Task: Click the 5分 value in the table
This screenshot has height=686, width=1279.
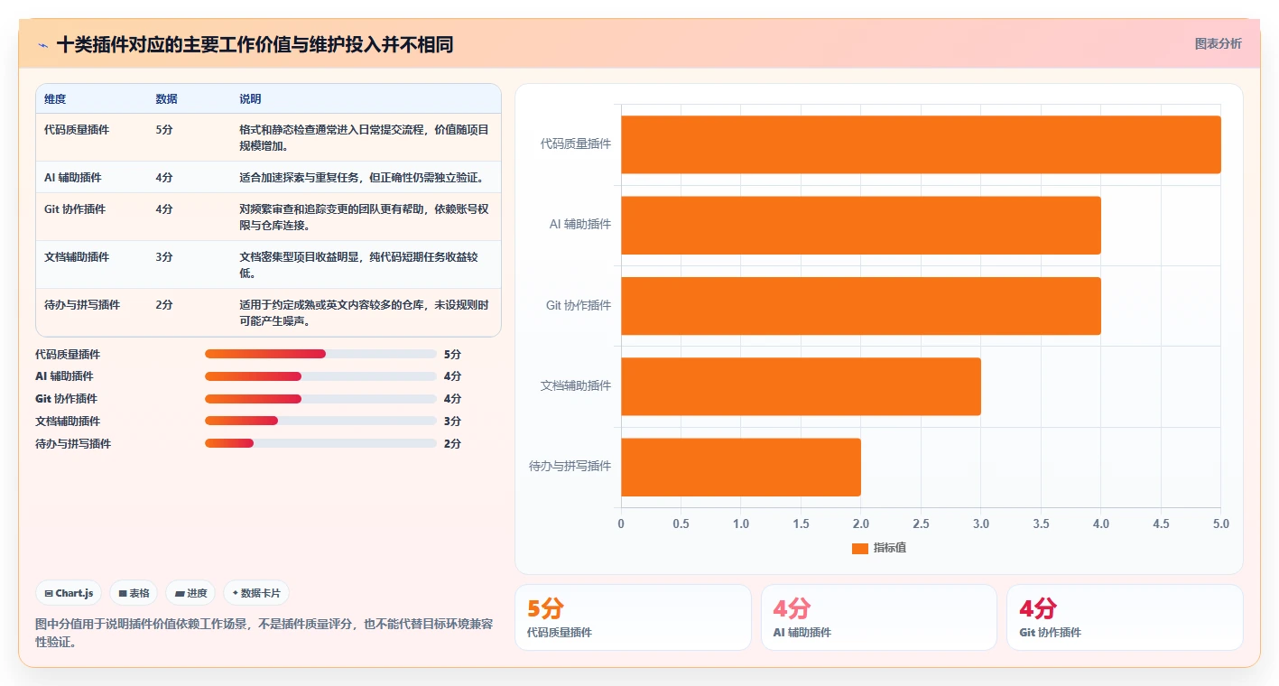Action: [x=163, y=130]
